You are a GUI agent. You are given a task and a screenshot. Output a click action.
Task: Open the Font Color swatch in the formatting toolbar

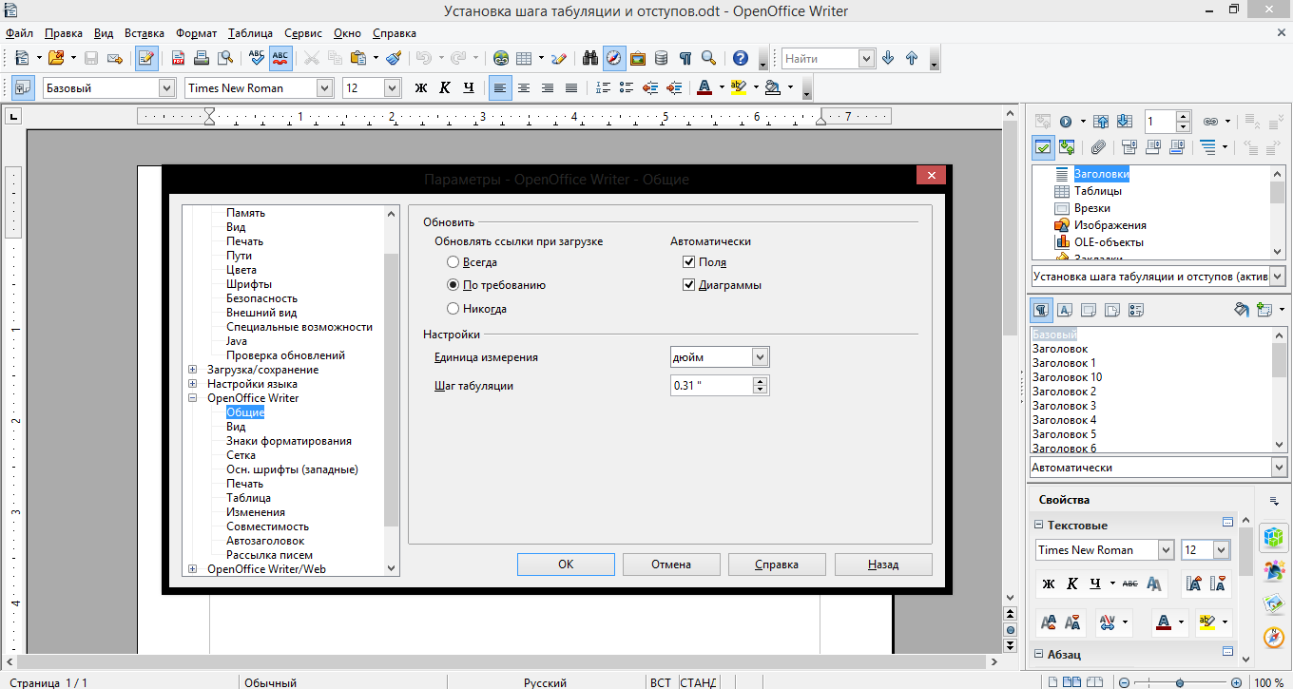click(704, 87)
